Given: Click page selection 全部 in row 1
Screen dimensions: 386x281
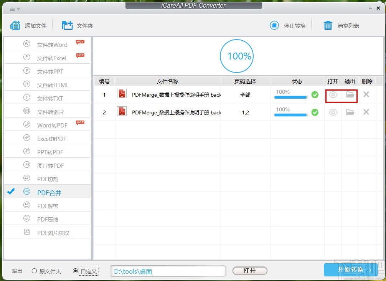Looking at the screenshot, I should pos(245,95).
